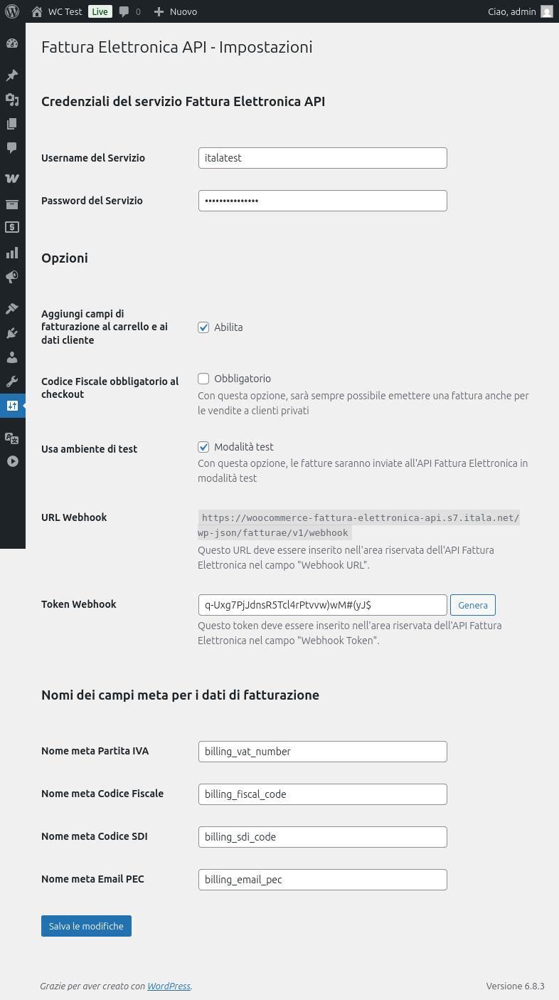Click the Token Webhook input field

click(x=322, y=605)
